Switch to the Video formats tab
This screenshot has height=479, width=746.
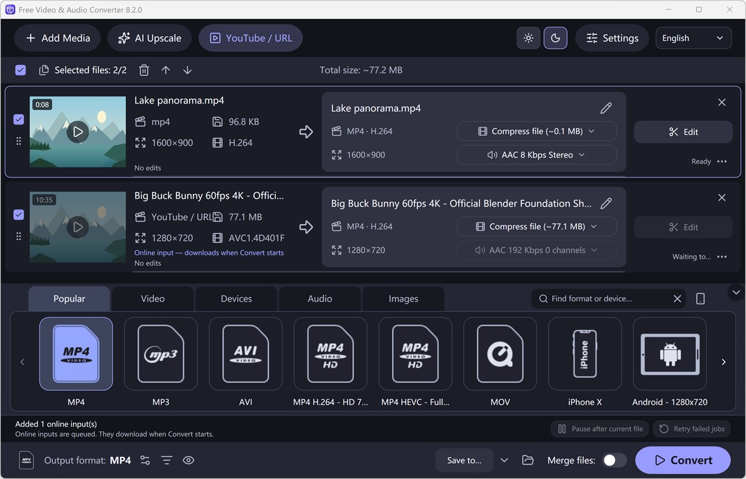tap(153, 299)
